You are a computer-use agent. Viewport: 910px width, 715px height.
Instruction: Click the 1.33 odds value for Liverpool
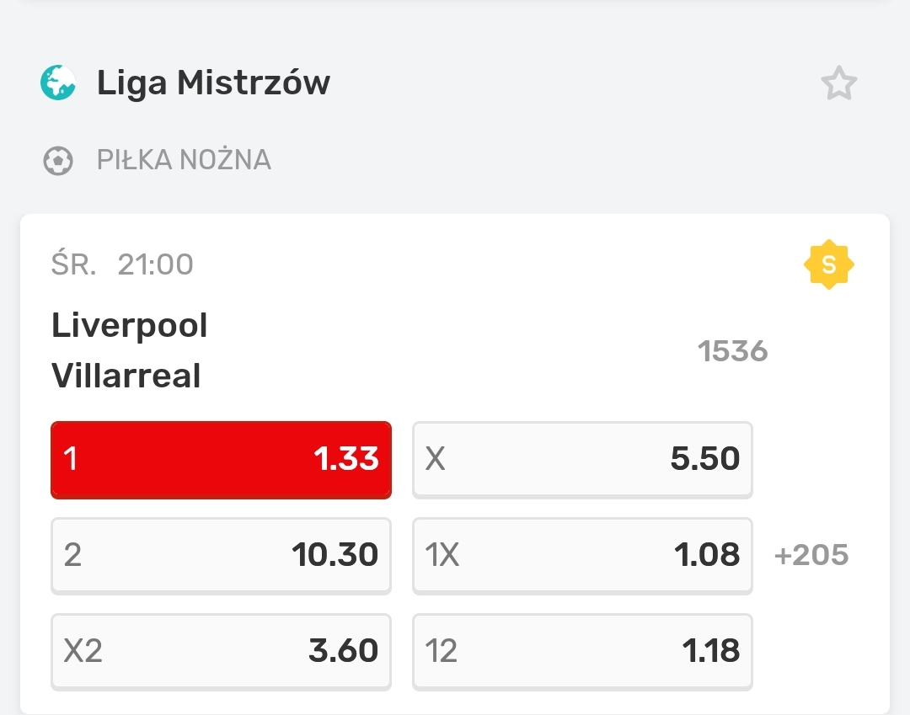(345, 460)
